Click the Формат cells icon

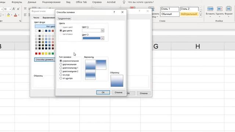228,9
